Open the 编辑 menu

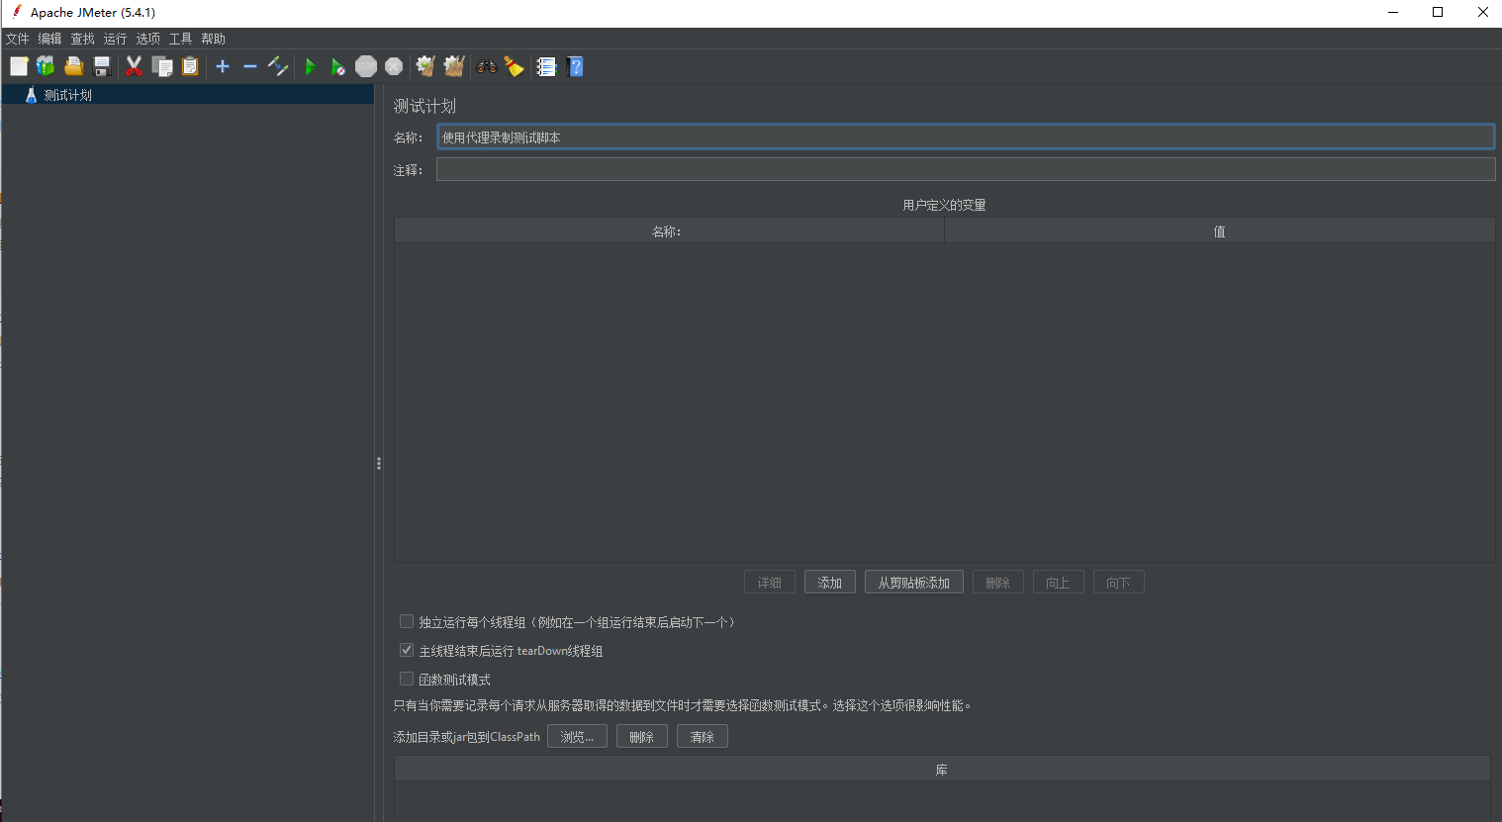[50, 39]
